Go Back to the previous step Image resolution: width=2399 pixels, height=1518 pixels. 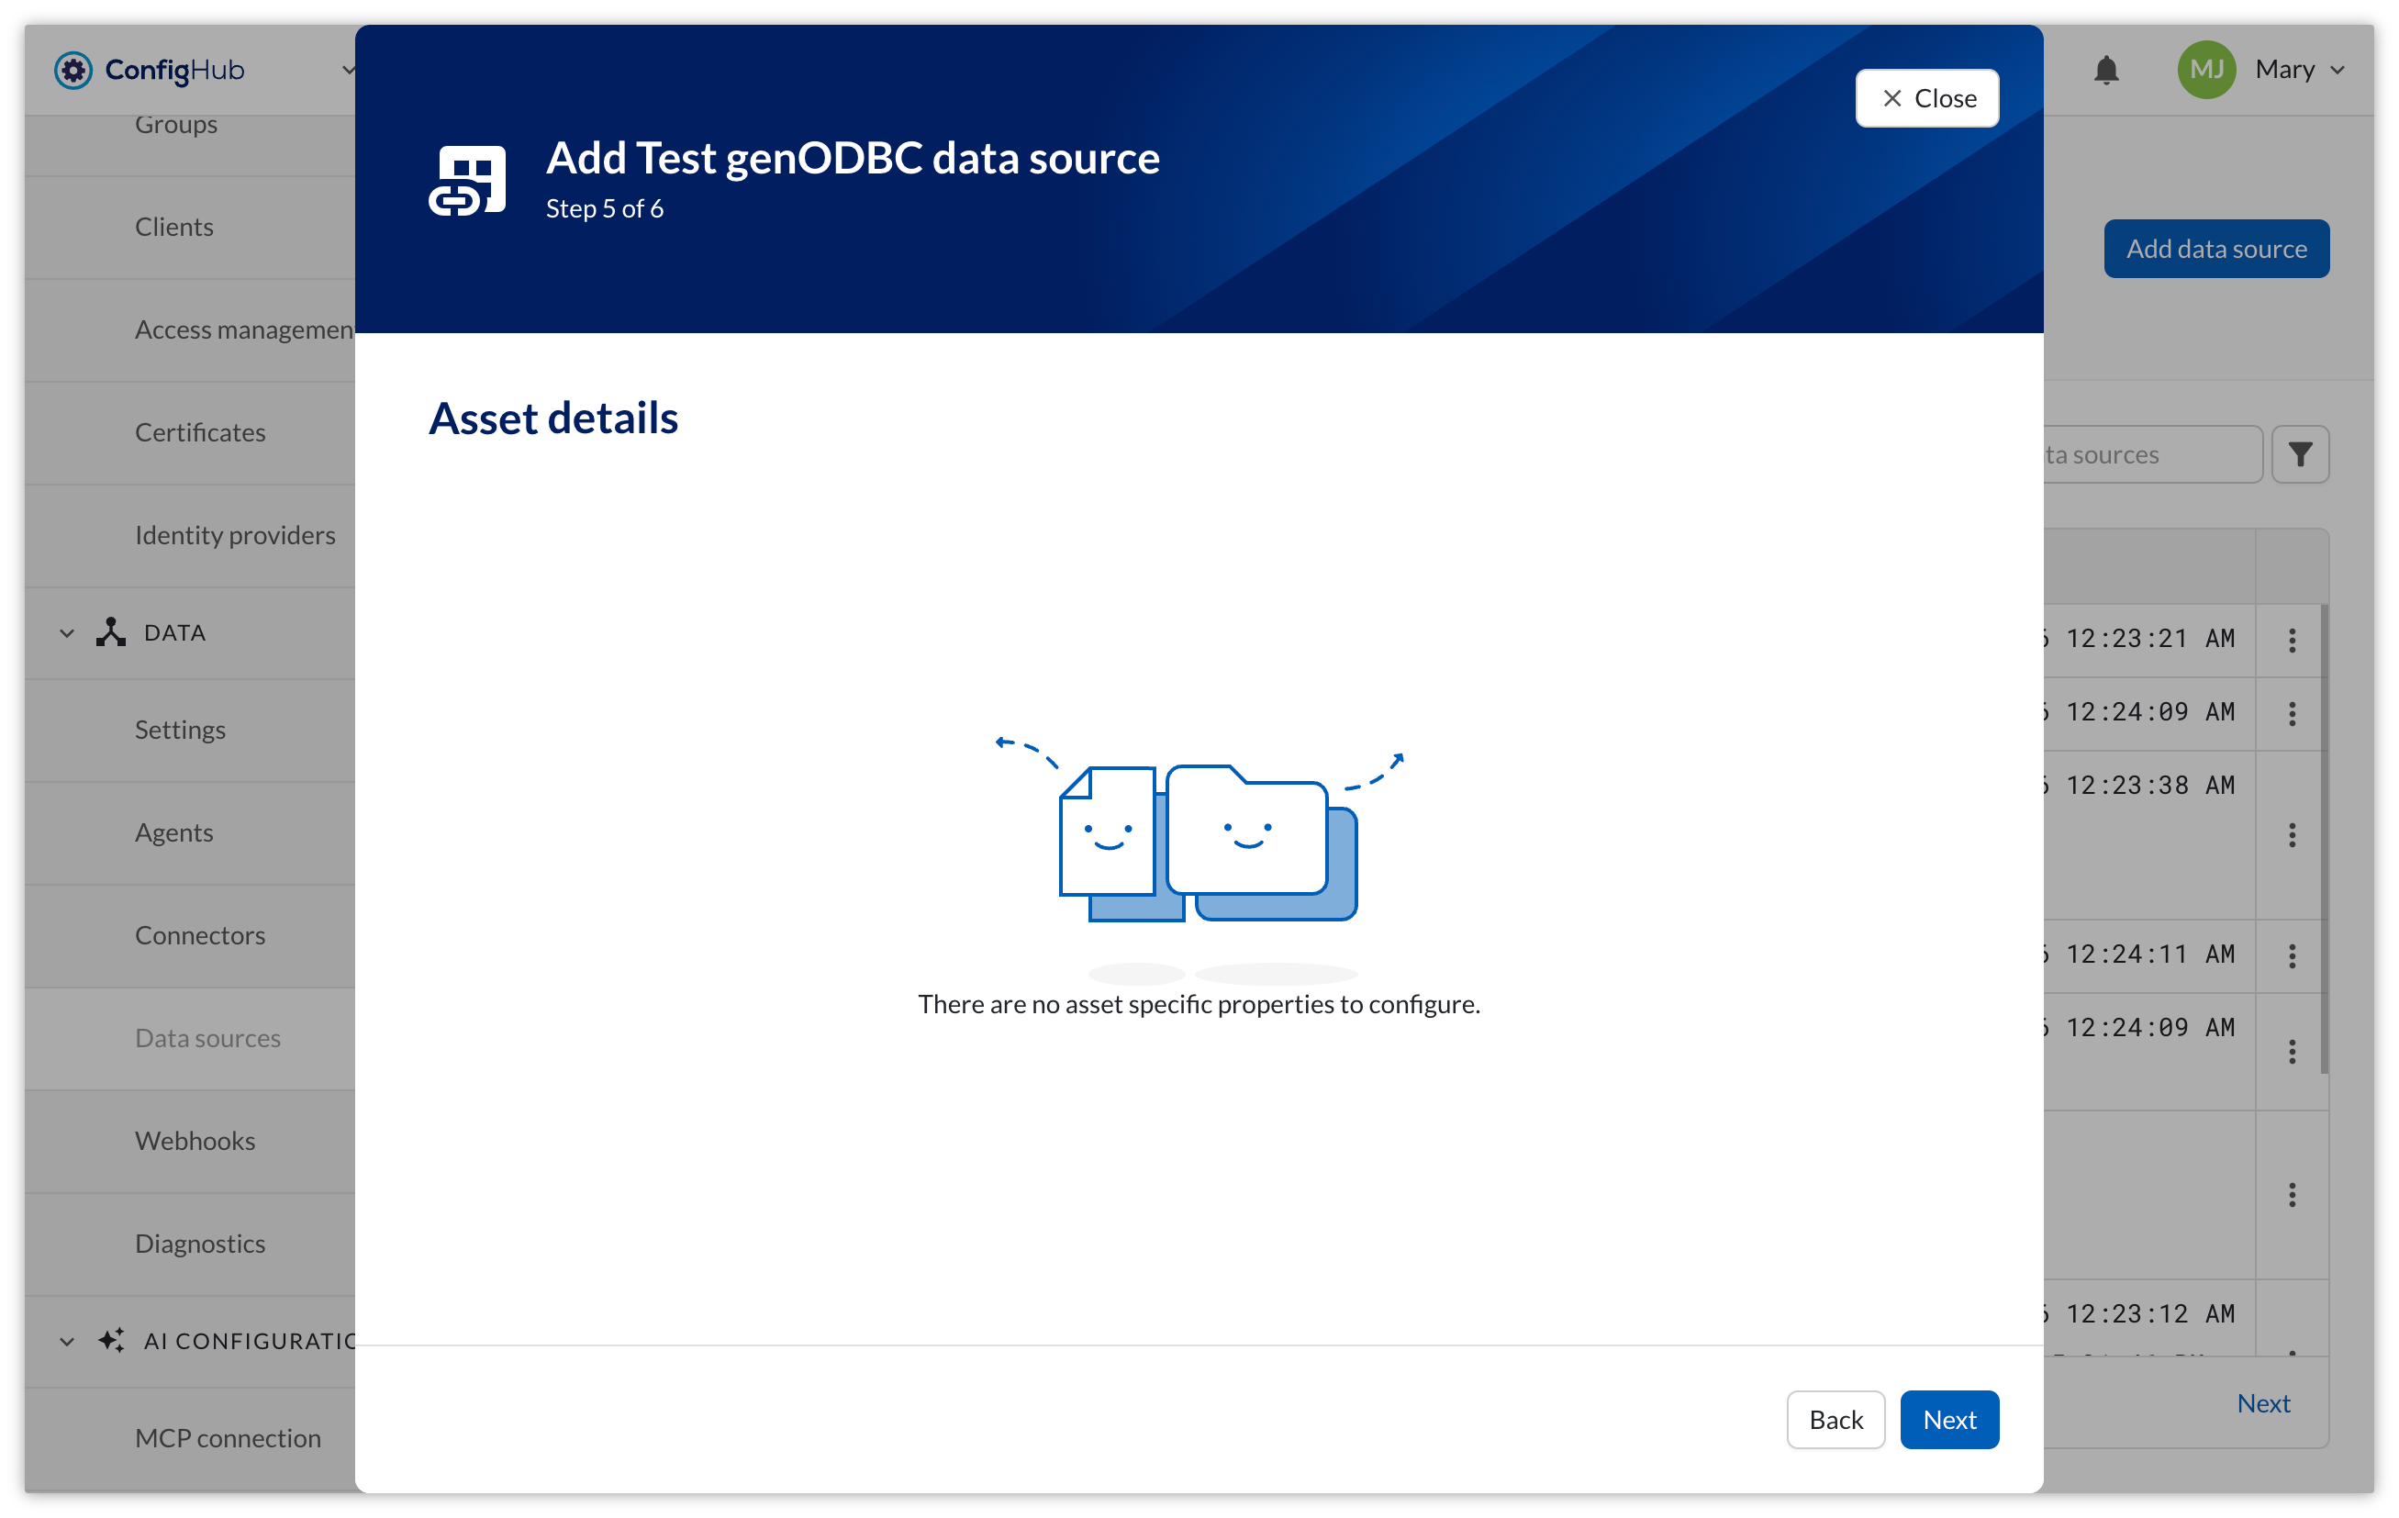point(1836,1418)
